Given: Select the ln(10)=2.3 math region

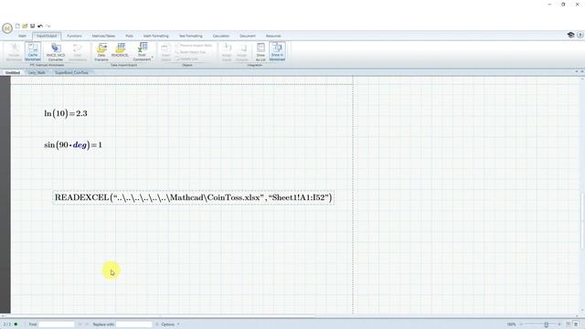Looking at the screenshot, I should 66,113.
